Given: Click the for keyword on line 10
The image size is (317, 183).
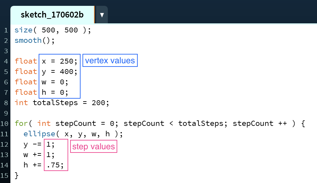Looking at the screenshot, I should (x=21, y=123).
